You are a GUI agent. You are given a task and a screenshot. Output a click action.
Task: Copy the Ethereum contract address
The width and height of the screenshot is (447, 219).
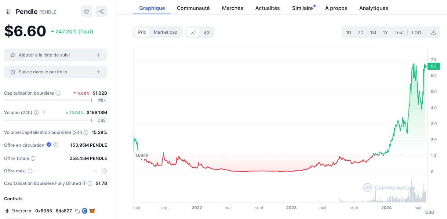click(77, 211)
